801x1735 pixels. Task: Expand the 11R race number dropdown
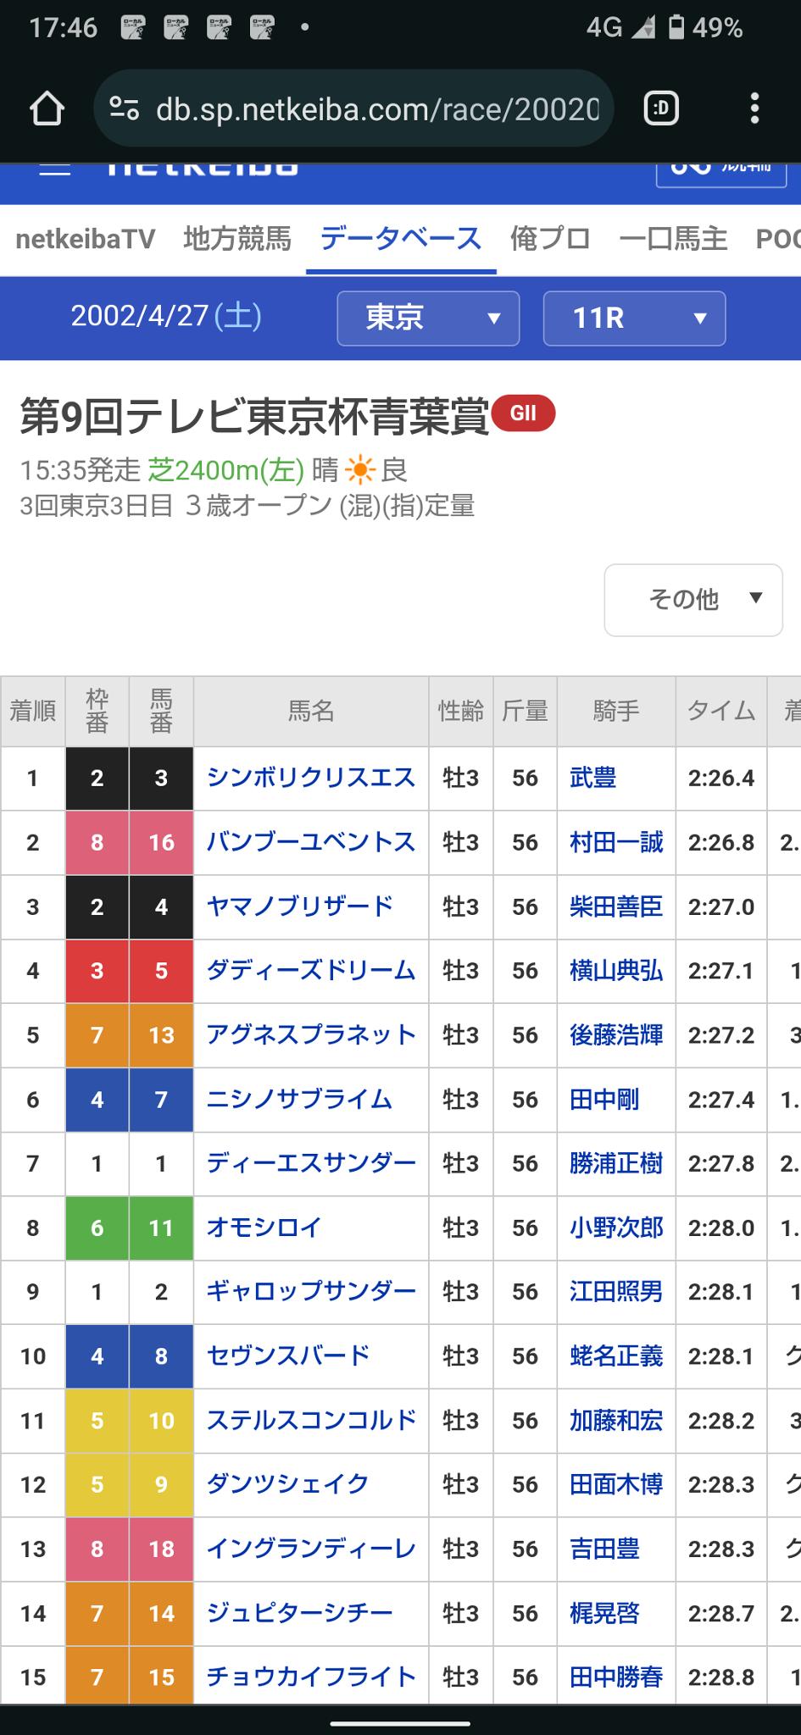coord(634,319)
